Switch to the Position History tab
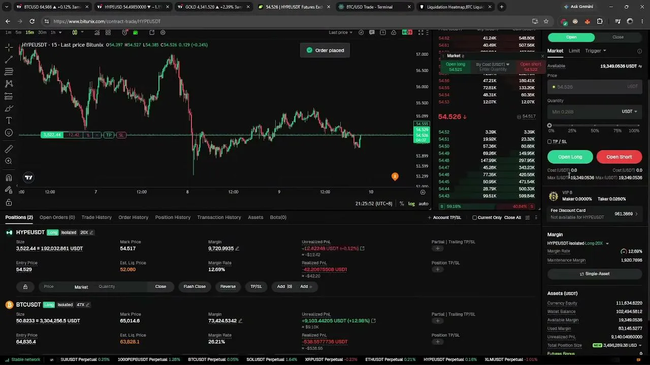The height and width of the screenshot is (365, 650). 173,217
